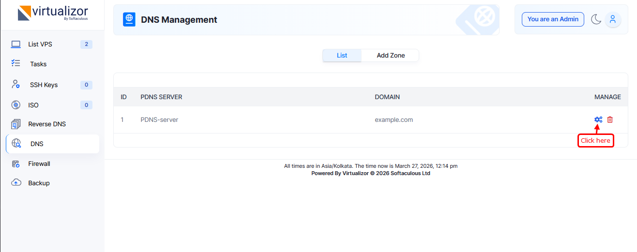Screen dimensions: 637x252
Task: Open the user profile avatar icon
Action: [613, 19]
